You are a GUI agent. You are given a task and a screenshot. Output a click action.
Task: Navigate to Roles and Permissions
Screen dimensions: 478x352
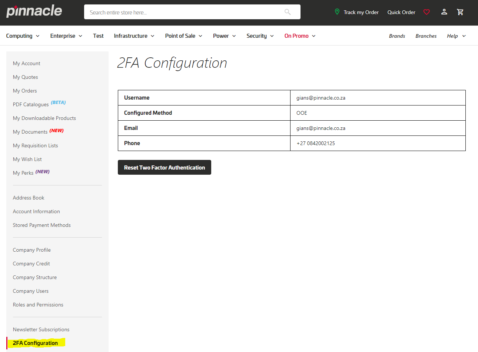click(x=38, y=305)
